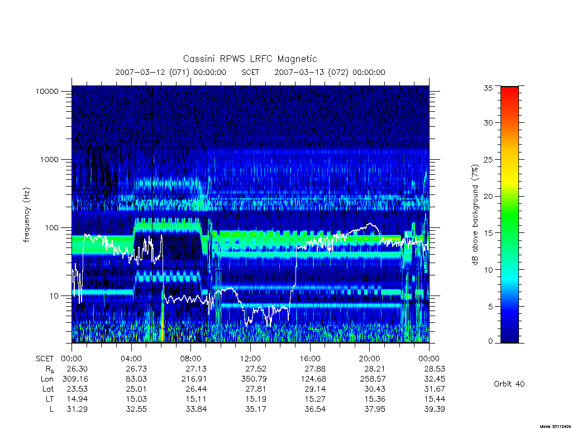Click the local time value "15.11"
This screenshot has width=572, height=429.
click(x=196, y=399)
